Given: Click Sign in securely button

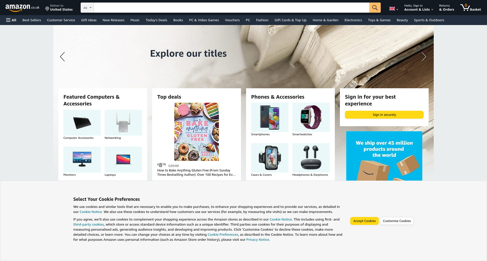Looking at the screenshot, I should pyautogui.click(x=384, y=115).
